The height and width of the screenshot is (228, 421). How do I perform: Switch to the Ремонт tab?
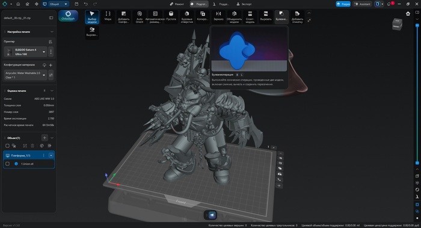(177, 4)
